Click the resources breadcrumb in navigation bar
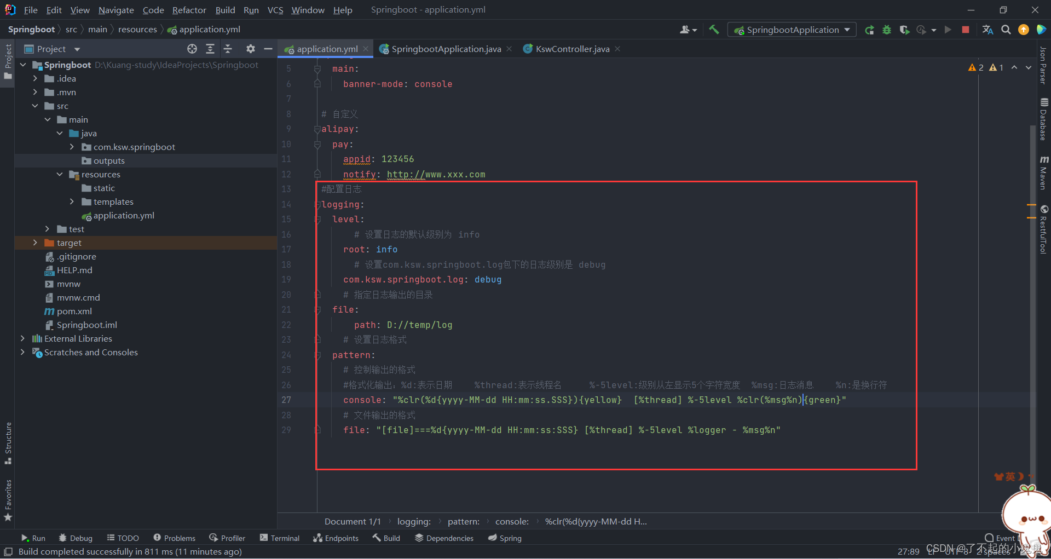 point(137,30)
